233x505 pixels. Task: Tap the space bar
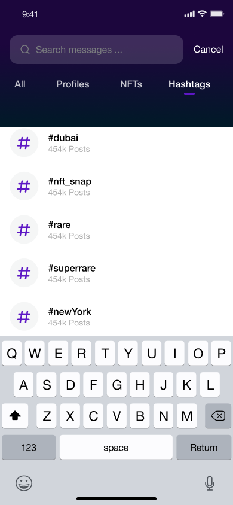116,448
